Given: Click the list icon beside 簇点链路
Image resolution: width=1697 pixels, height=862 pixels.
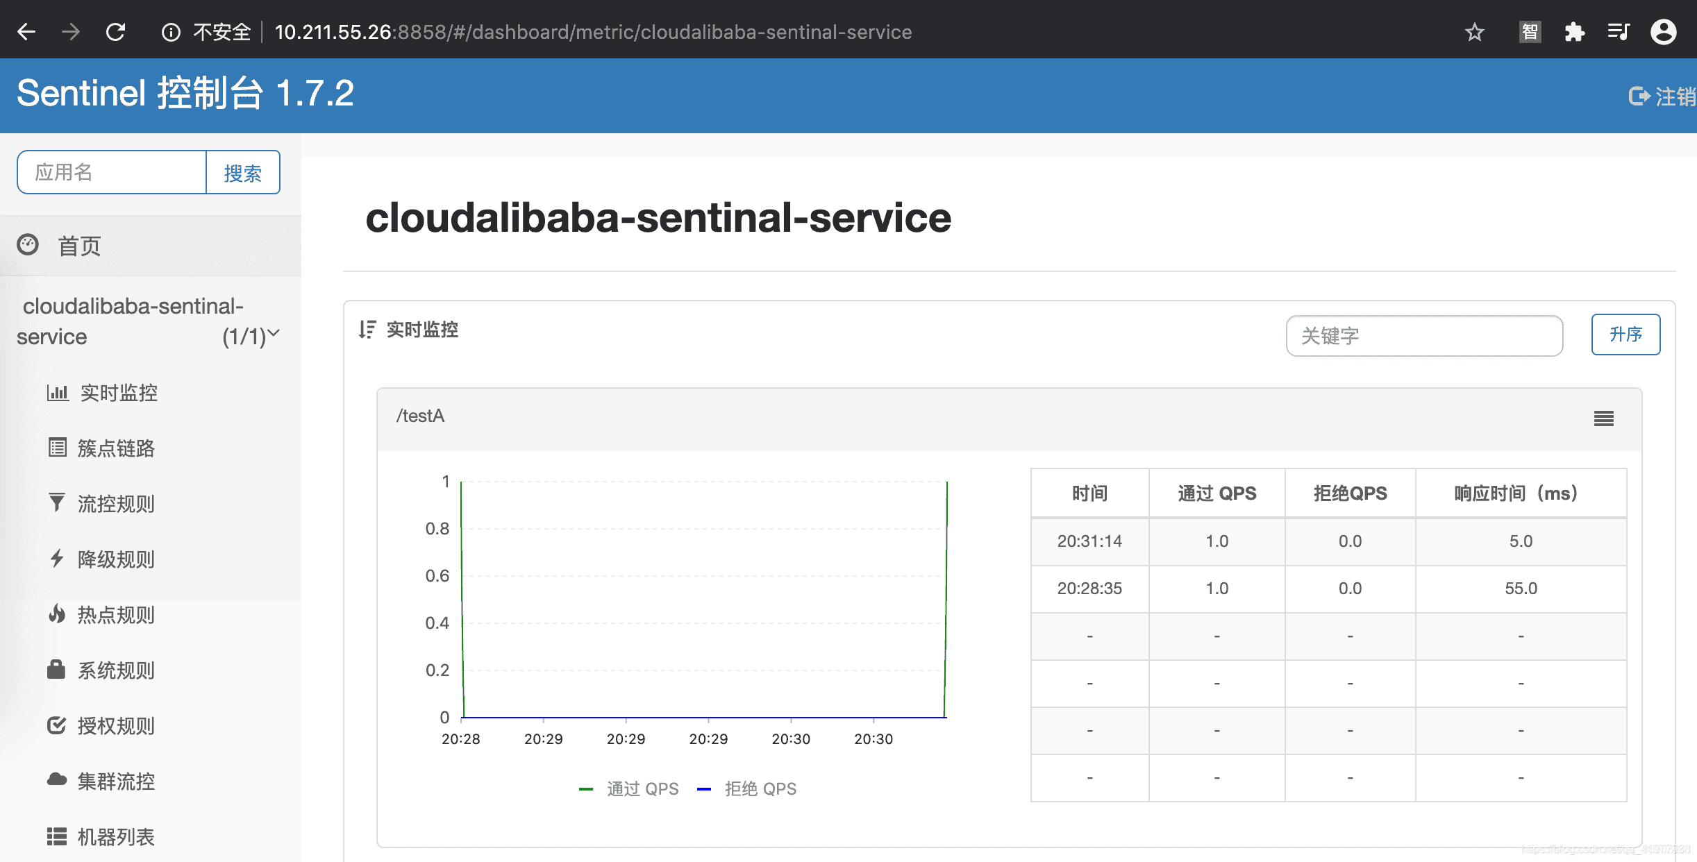Looking at the screenshot, I should pos(58,448).
